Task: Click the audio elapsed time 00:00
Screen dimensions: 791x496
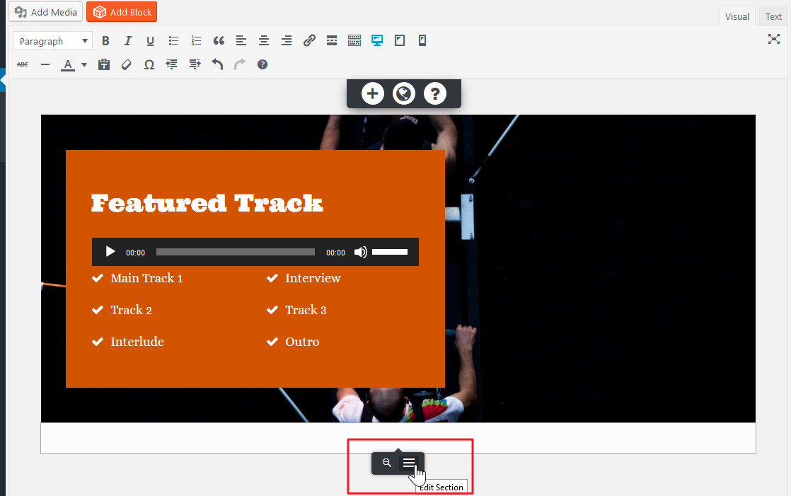Action: point(135,253)
